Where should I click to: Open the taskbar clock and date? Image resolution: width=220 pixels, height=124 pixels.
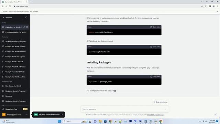click(x=212, y=121)
